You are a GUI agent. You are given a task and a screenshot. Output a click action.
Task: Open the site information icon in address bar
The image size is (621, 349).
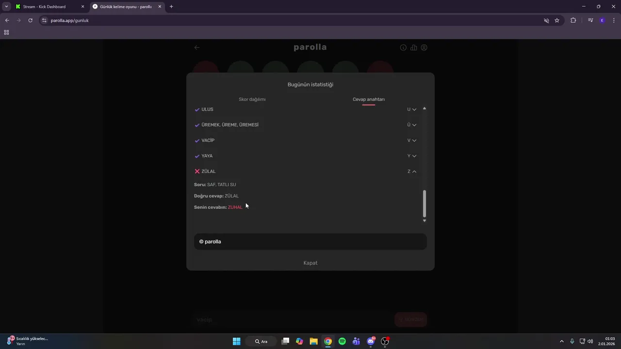44,20
